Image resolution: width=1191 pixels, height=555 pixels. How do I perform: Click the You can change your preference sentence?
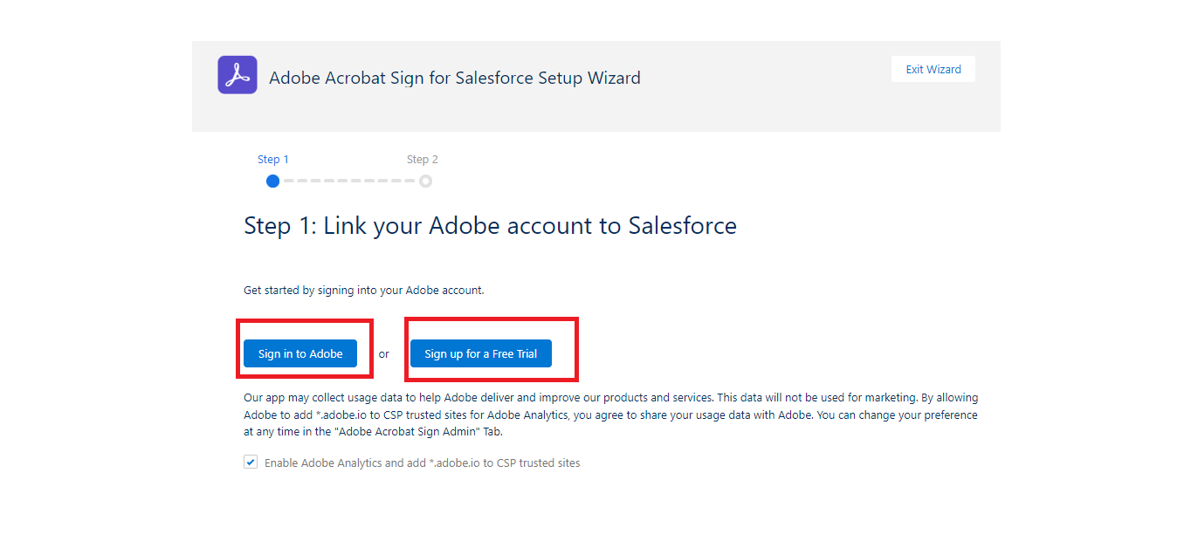pyautogui.click(x=897, y=415)
